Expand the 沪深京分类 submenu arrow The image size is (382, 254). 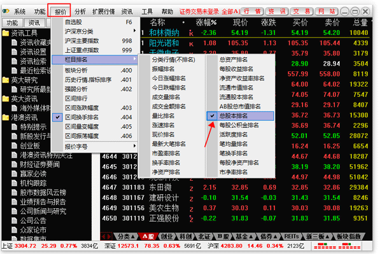tap(134, 31)
